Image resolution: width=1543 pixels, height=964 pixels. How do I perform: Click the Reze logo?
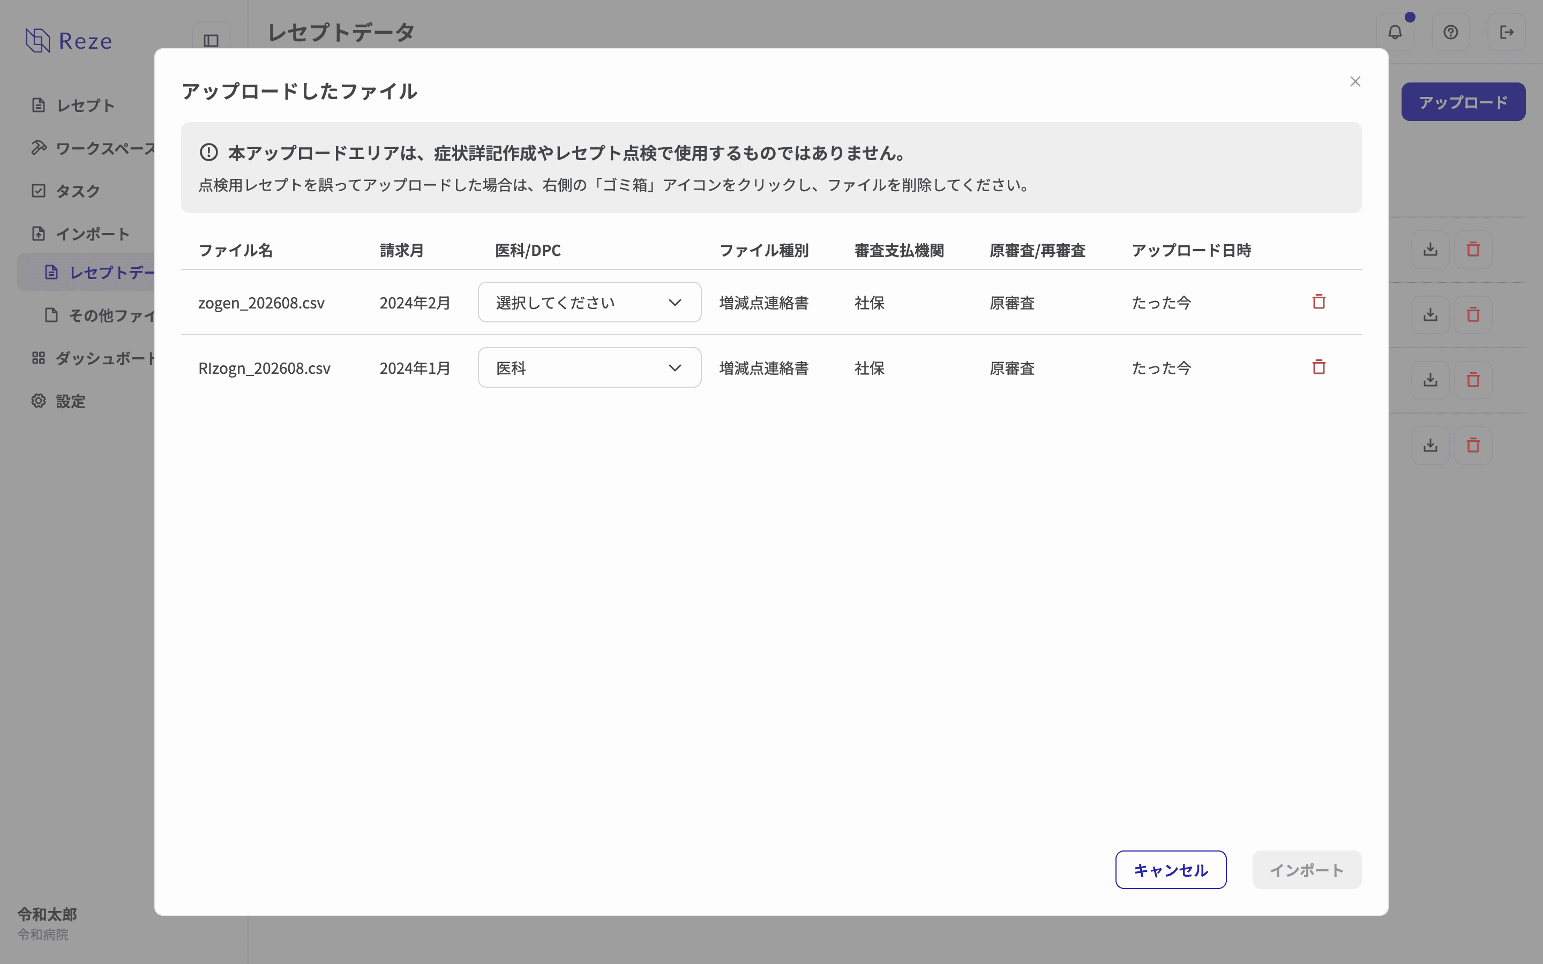(x=69, y=41)
